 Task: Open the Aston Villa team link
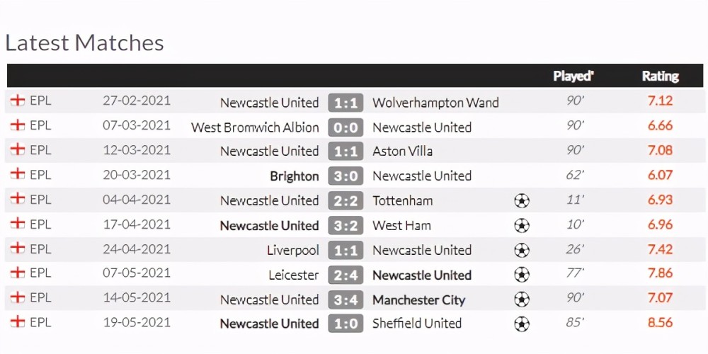click(x=402, y=152)
